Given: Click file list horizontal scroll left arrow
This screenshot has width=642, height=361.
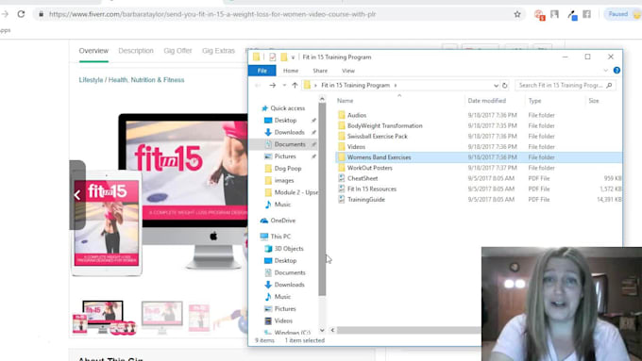Looking at the screenshot, I should click(332, 330).
